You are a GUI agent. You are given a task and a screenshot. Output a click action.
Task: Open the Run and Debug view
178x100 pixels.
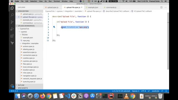(12, 29)
